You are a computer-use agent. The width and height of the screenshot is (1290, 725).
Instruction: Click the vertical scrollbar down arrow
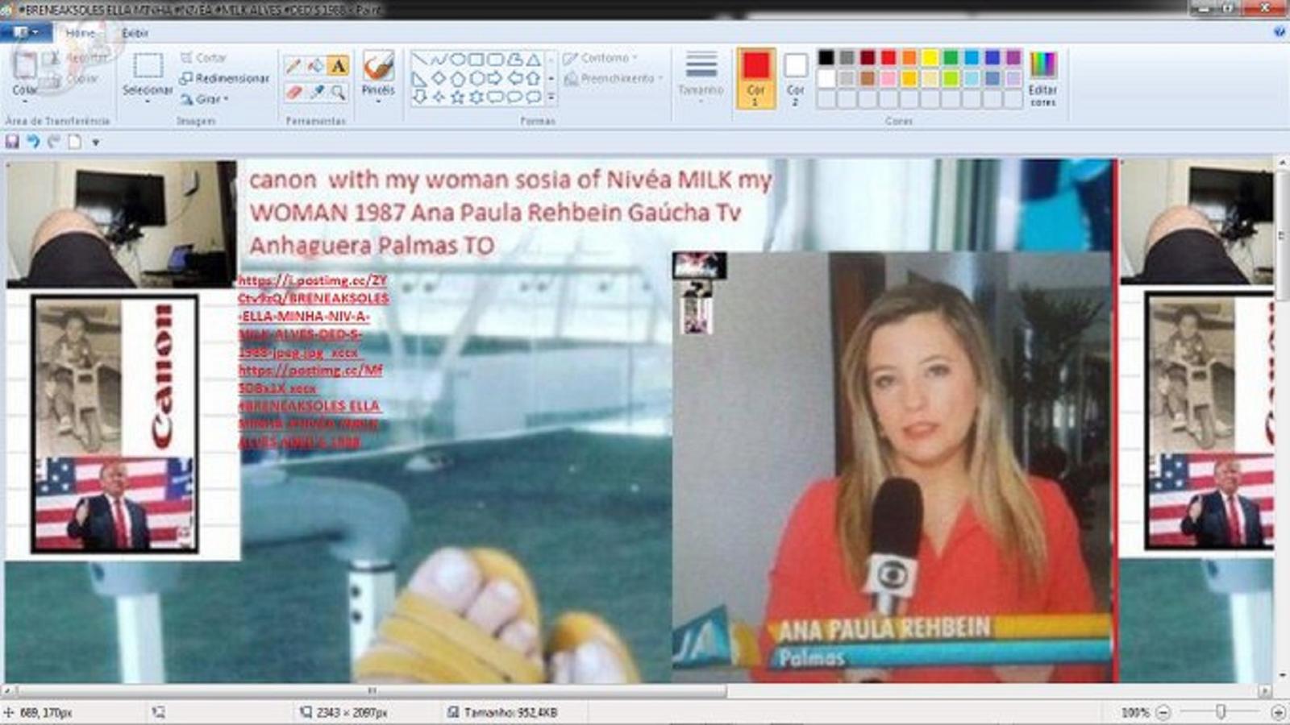tap(1282, 675)
